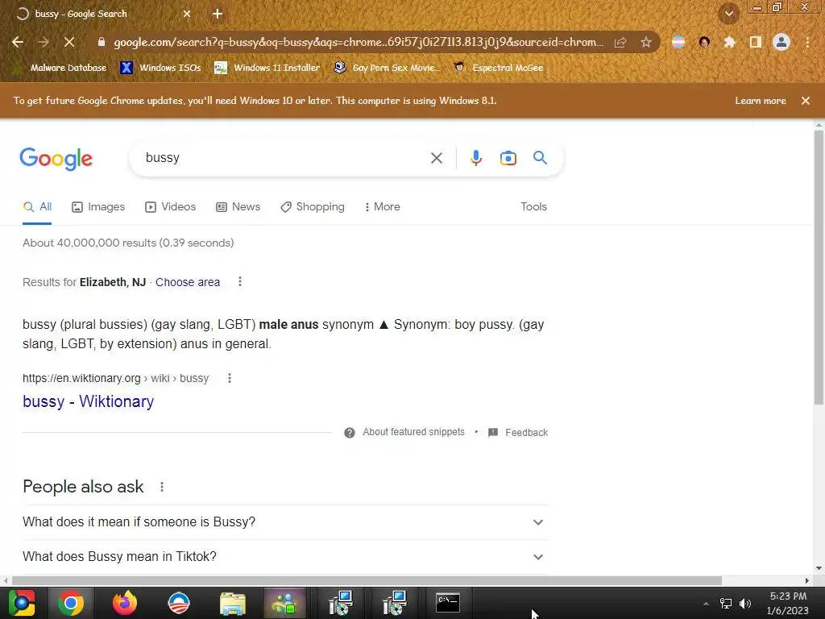Image resolution: width=825 pixels, height=619 pixels.
Task: Open the command prompt taskbar window
Action: click(x=448, y=603)
